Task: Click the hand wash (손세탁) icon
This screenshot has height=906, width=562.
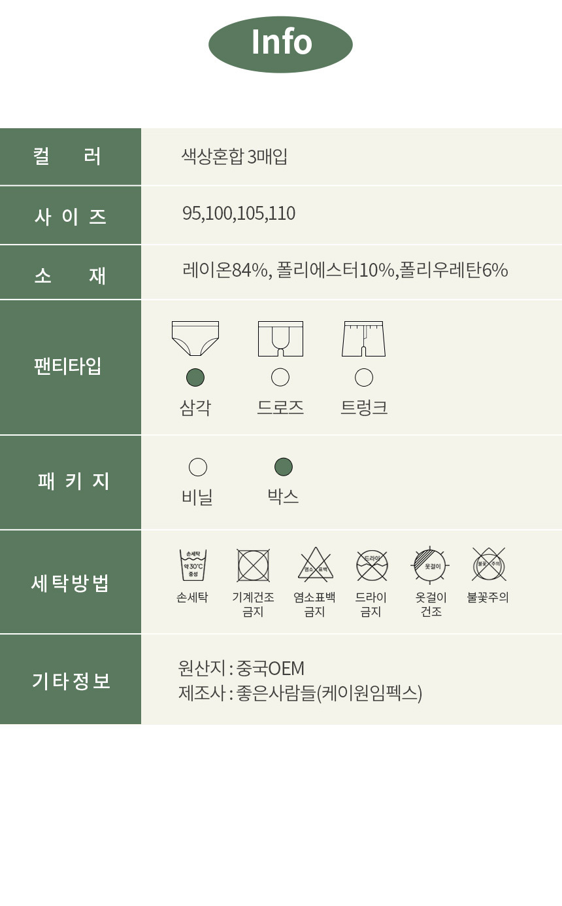Action: (193, 565)
